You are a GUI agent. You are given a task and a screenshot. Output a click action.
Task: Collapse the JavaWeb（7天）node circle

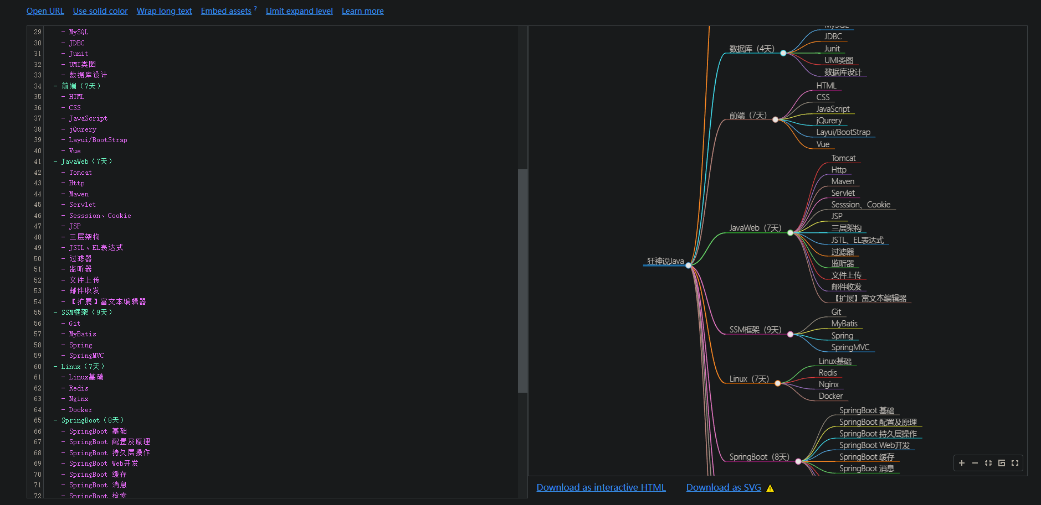point(791,232)
